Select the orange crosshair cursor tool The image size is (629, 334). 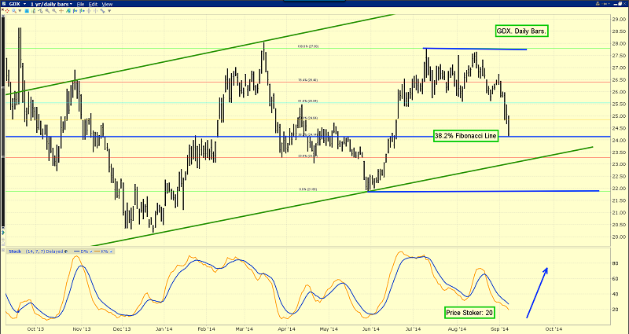pyautogui.click(x=61, y=11)
